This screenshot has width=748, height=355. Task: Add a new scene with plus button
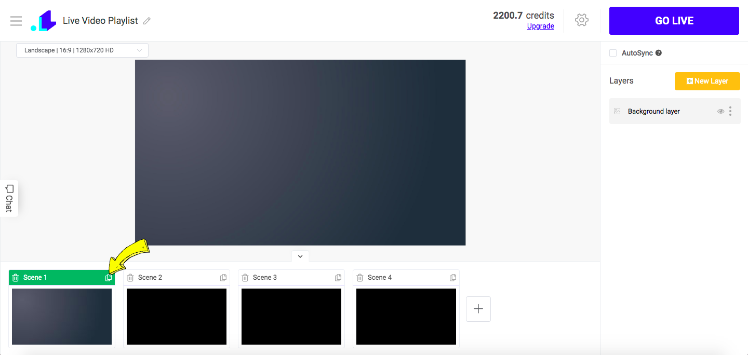[478, 309]
